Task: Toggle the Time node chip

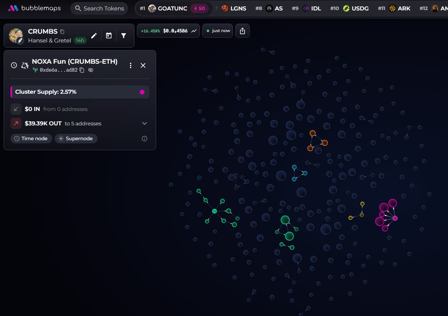Action: [31, 139]
